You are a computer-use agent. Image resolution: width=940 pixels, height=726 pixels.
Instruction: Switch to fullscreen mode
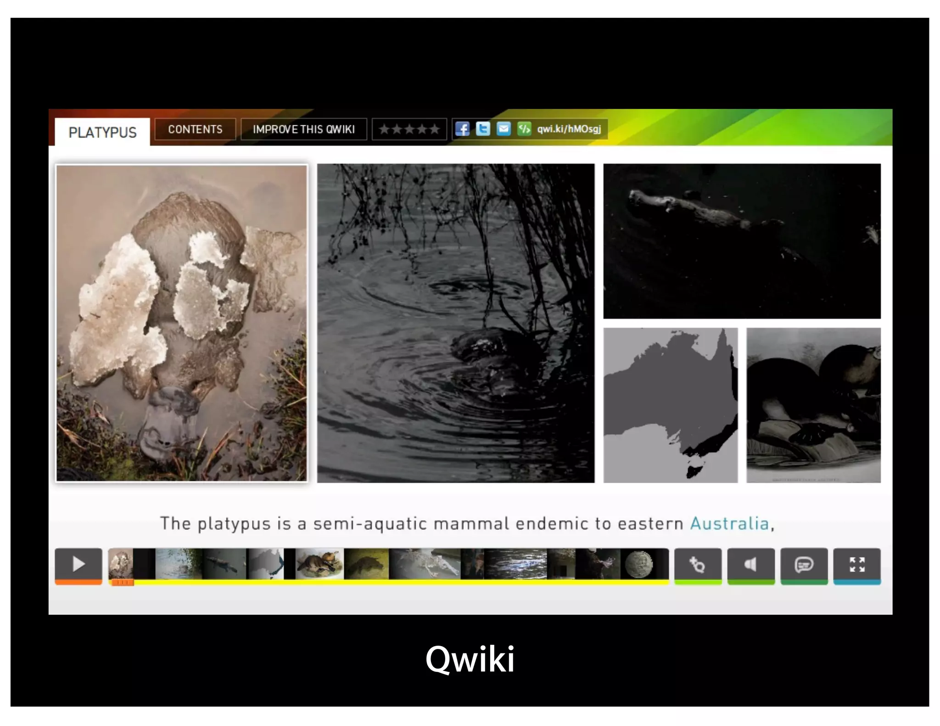pos(857,565)
